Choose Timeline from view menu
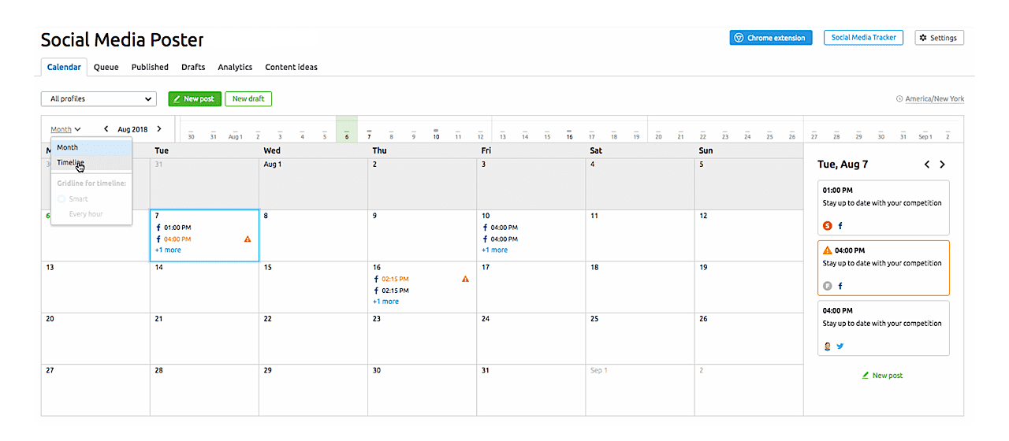This screenshot has width=1009, height=441. (70, 163)
